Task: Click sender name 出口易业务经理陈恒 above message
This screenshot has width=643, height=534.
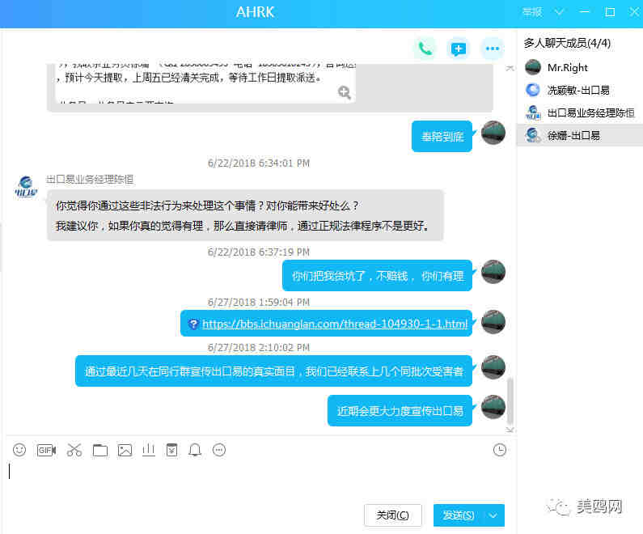Action: click(x=90, y=180)
